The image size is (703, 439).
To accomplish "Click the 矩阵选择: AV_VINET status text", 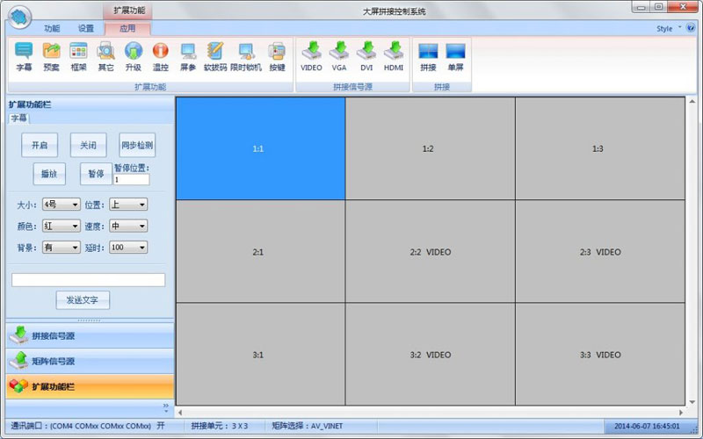I will pyautogui.click(x=307, y=426).
